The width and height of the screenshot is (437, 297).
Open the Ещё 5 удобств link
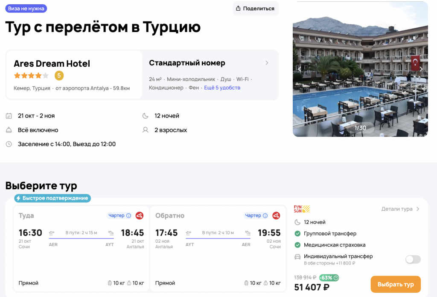(222, 88)
